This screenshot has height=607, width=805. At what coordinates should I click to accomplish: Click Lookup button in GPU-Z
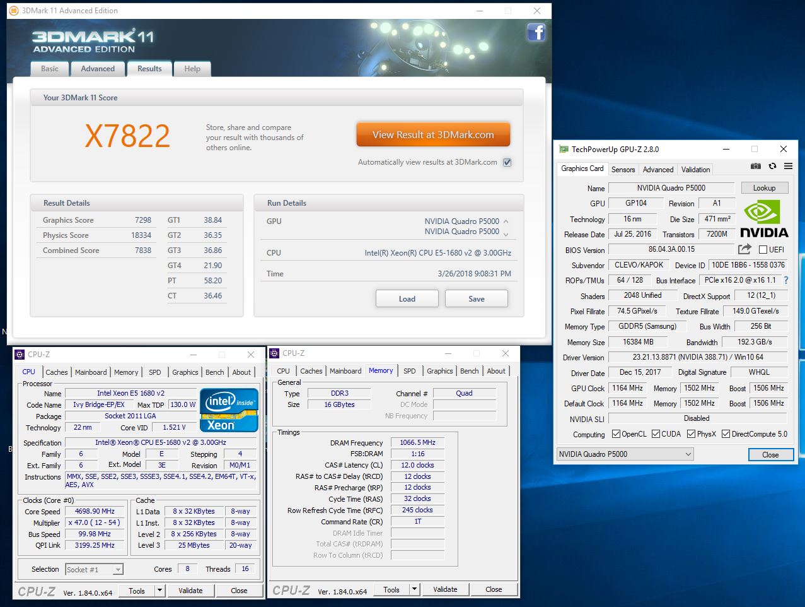click(x=764, y=188)
